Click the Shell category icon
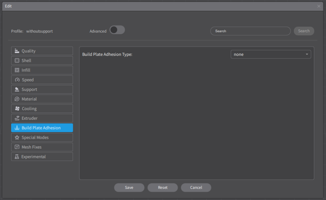Image resolution: width=326 pixels, height=200 pixels. coord(17,61)
